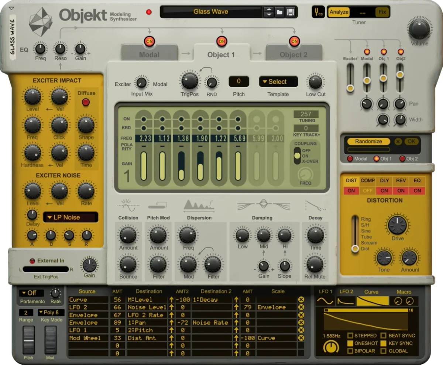This screenshot has height=365, width=443.
Task: Enable the BEAT SYNC checkbox
Action: click(x=383, y=335)
